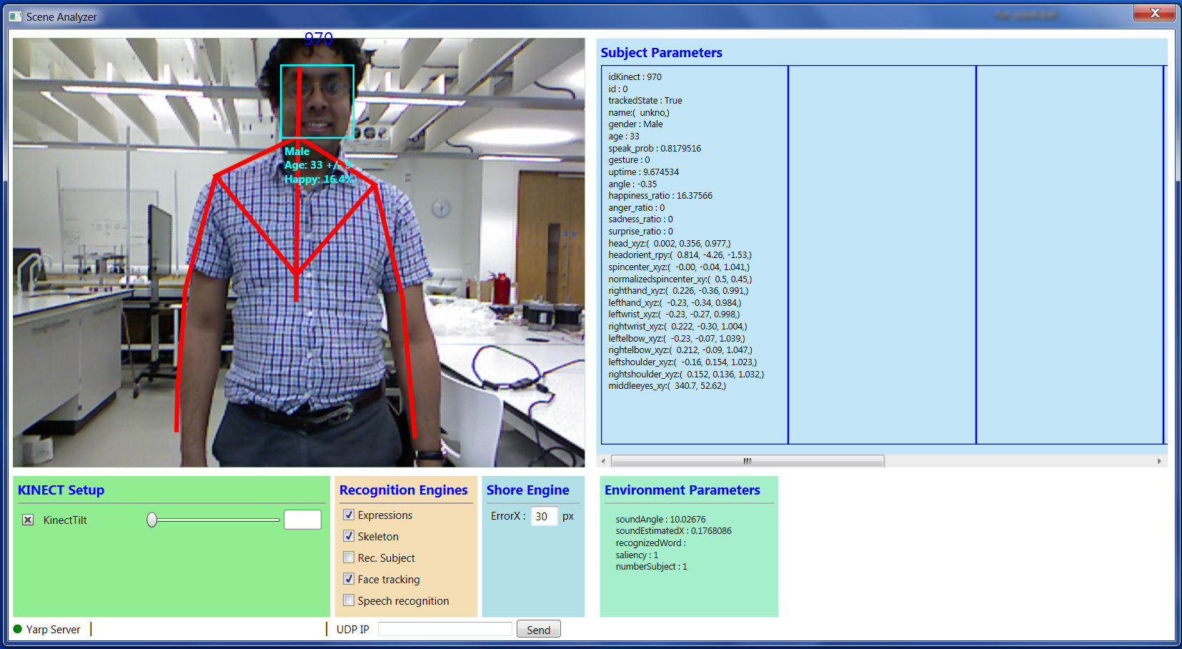Click the "speak_prob : 0.8179516" value

pyautogui.click(x=655, y=149)
